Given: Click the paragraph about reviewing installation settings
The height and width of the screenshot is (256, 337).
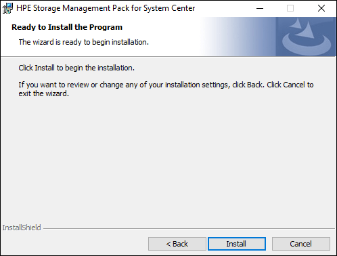Looking at the screenshot, I should tap(166, 89).
